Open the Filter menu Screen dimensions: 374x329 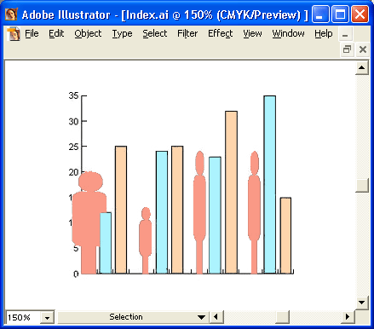click(x=187, y=33)
